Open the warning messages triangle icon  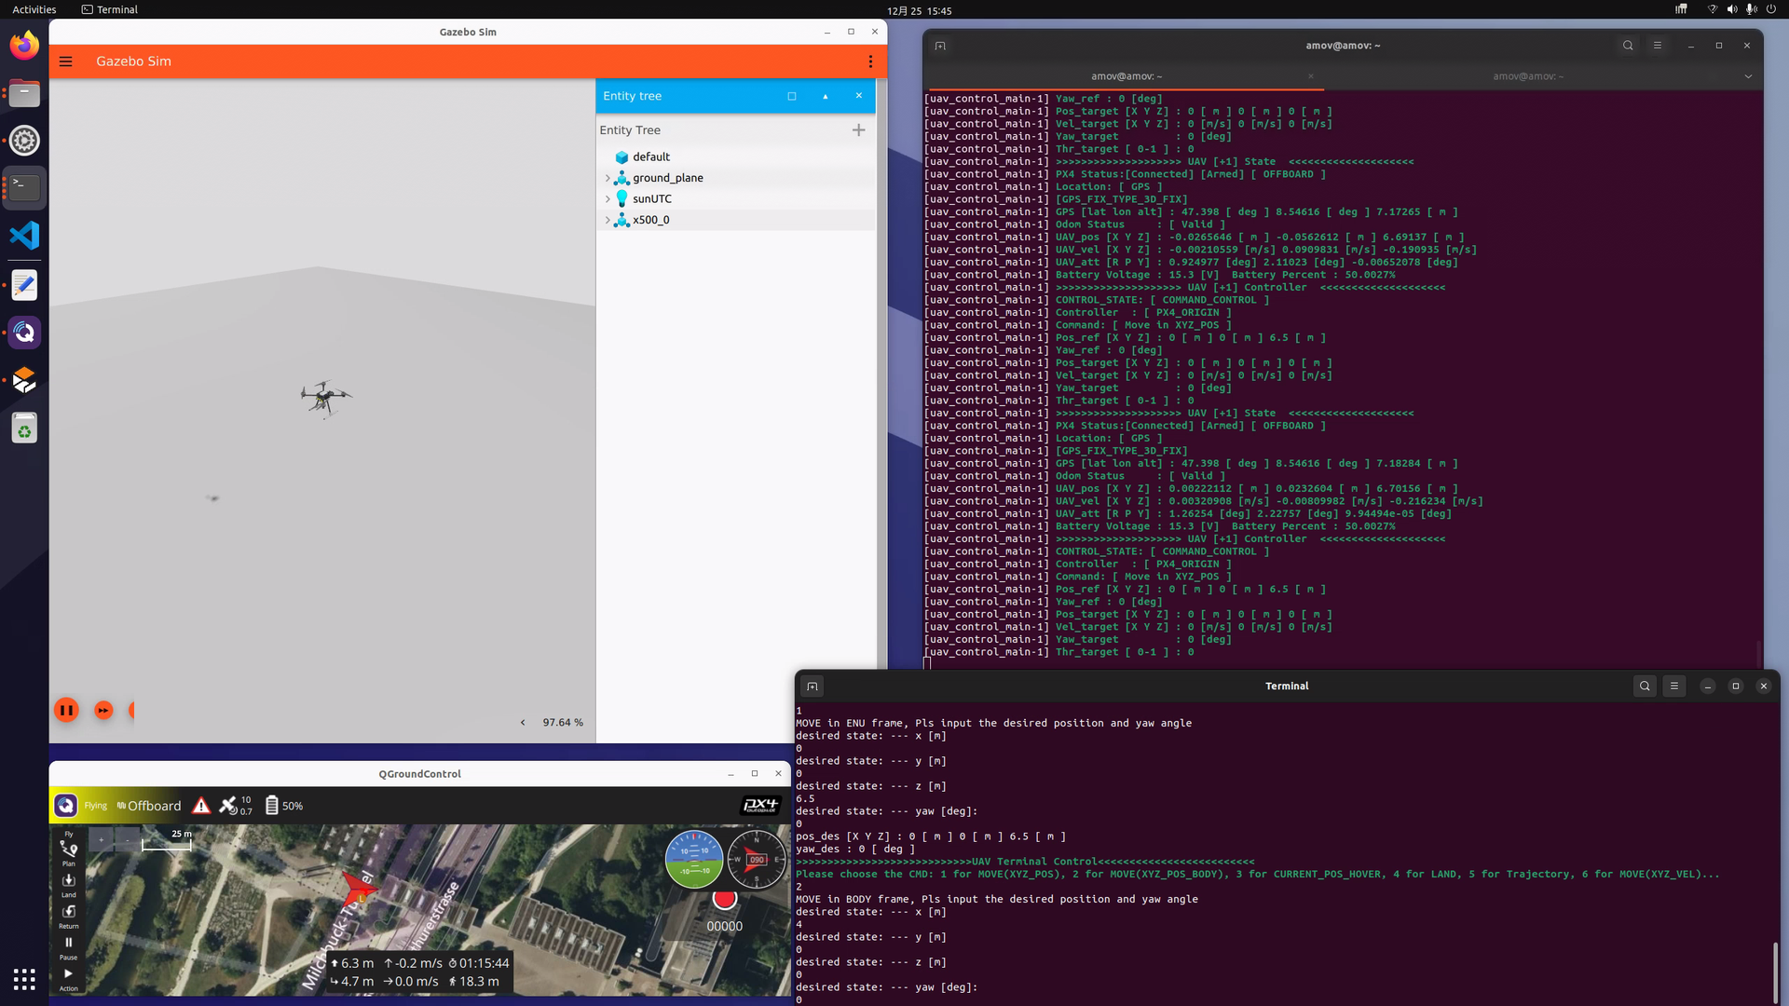point(201,806)
